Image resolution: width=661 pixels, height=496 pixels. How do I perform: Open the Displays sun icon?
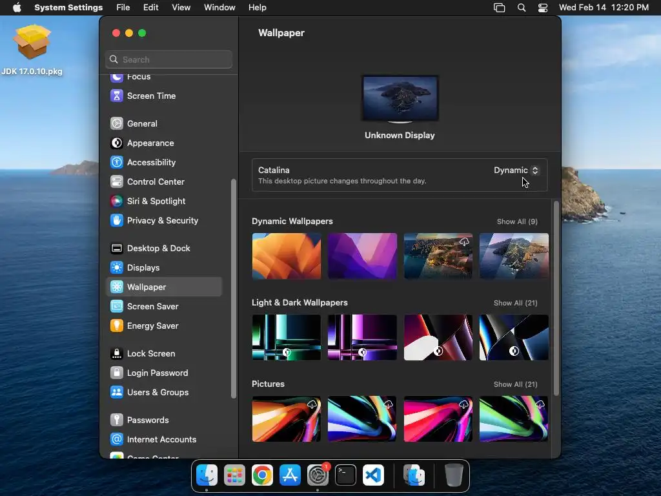point(117,268)
